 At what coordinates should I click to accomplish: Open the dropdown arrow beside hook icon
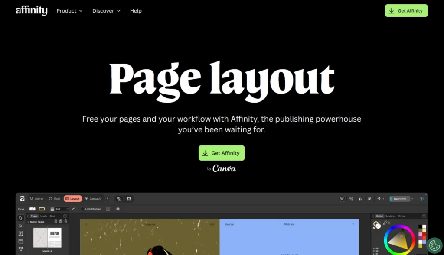pyautogui.click(x=383, y=199)
